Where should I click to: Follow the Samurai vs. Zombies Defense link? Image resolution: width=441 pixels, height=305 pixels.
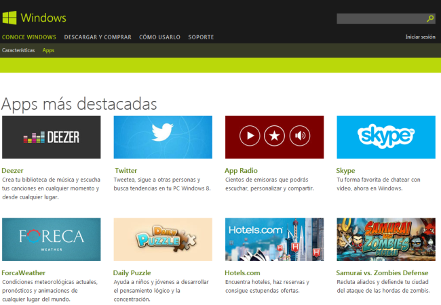[x=382, y=272]
